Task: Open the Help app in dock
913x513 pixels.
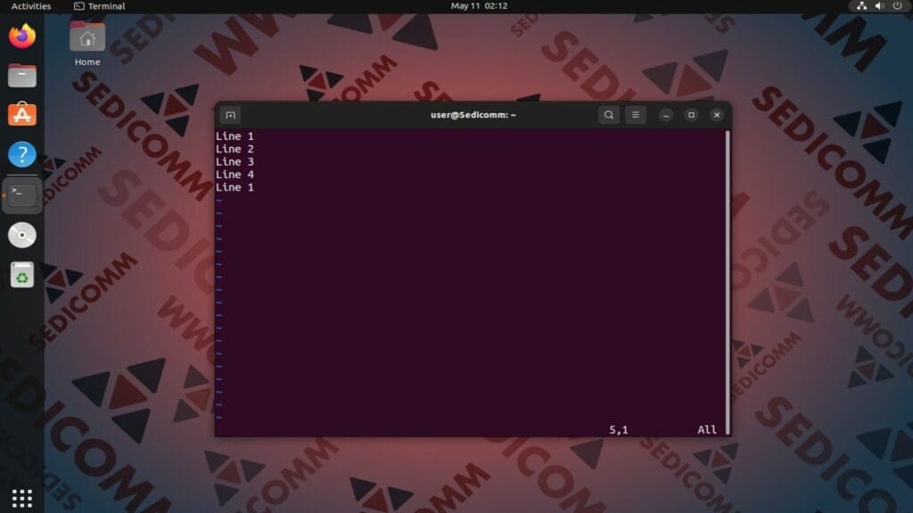Action: point(22,155)
